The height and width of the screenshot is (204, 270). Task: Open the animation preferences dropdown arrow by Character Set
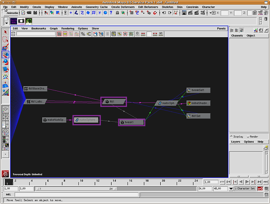pyautogui.click(x=231, y=189)
